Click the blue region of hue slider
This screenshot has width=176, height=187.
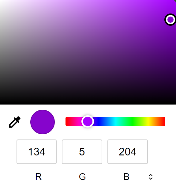click(x=99, y=121)
